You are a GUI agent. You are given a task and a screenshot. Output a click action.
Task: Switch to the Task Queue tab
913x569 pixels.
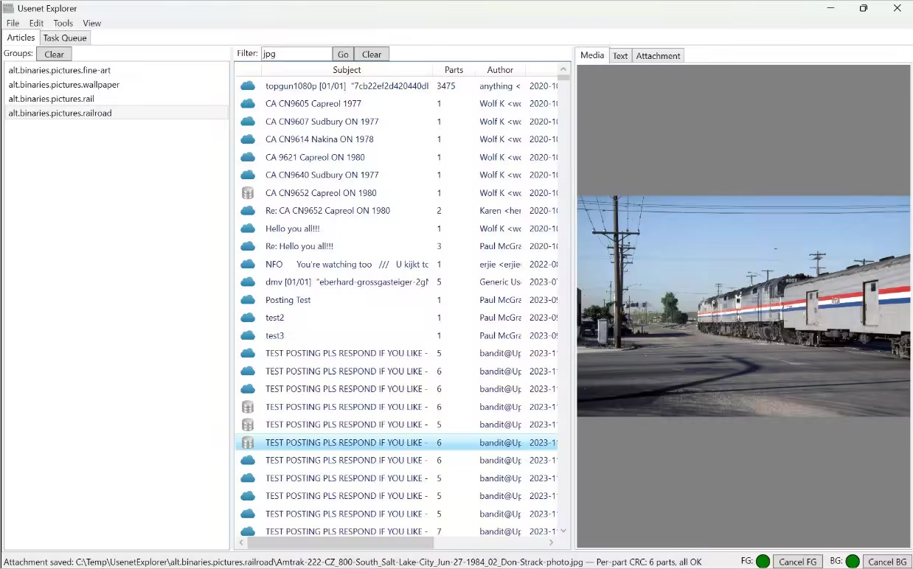point(65,38)
